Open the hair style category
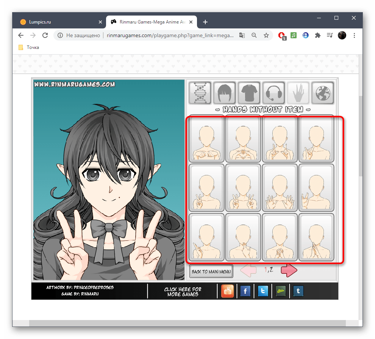The width and height of the screenshot is (375, 339). pos(225,93)
